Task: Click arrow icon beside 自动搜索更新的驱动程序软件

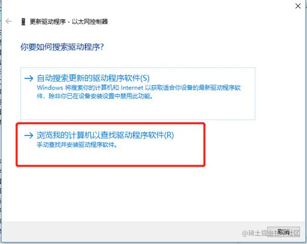Action: pyautogui.click(x=29, y=79)
